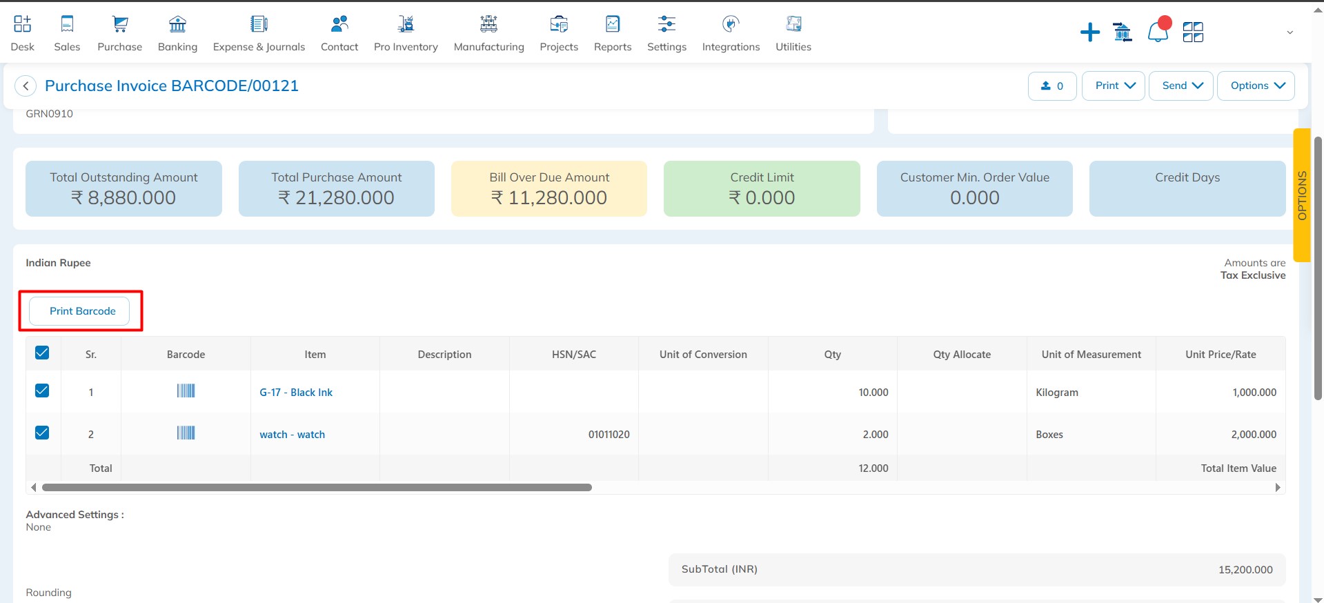Click the Unit Price/Rate column header
The width and height of the screenshot is (1324, 603).
click(x=1221, y=355)
